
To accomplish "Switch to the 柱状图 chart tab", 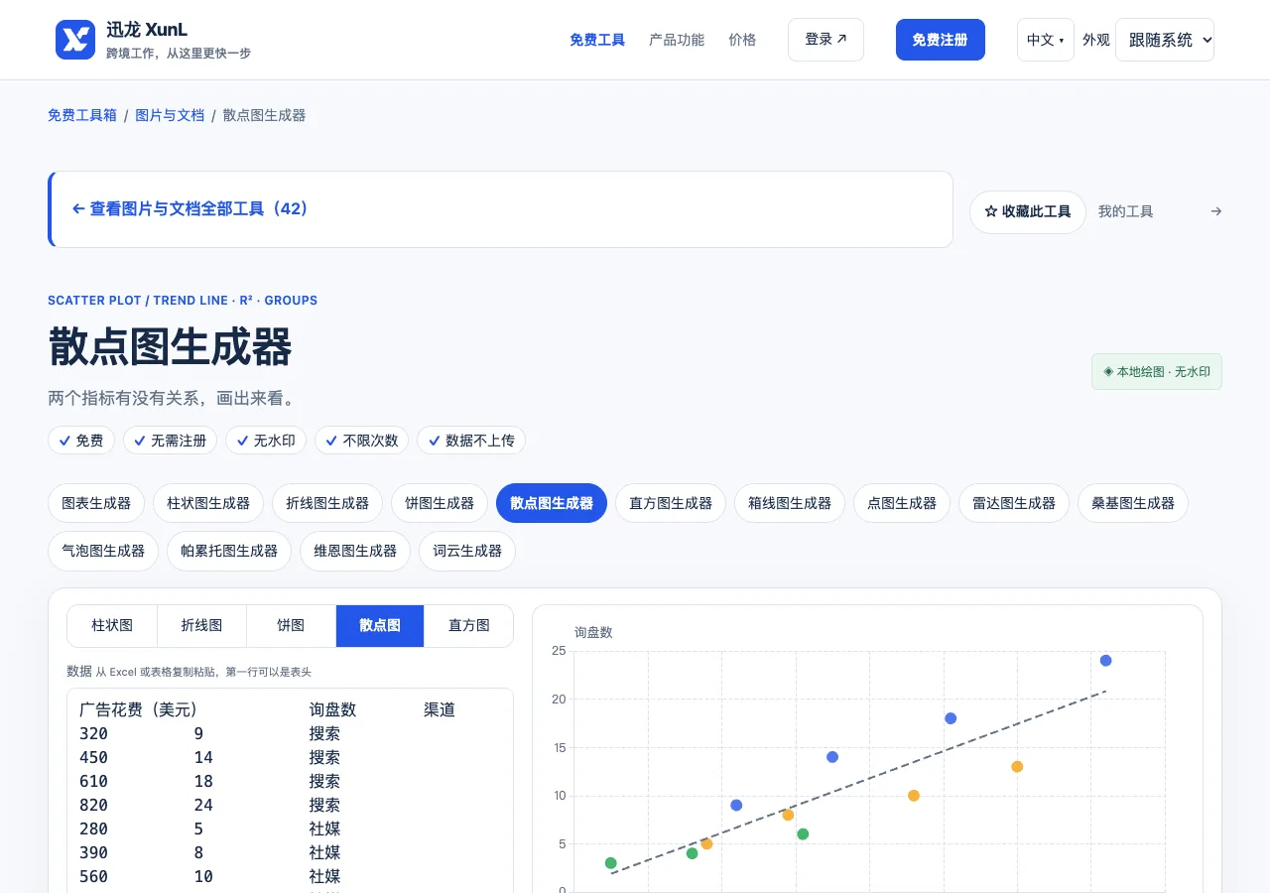I will [112, 626].
